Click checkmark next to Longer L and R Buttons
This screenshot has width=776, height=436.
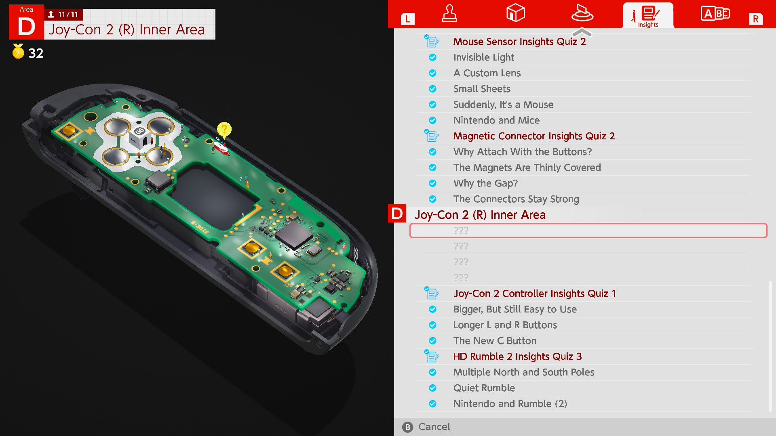[x=432, y=325]
